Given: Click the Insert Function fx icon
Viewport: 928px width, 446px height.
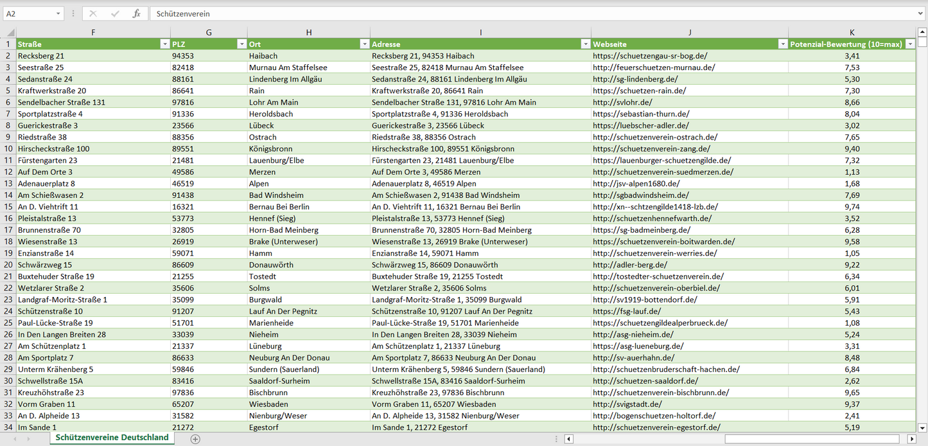Looking at the screenshot, I should [136, 13].
